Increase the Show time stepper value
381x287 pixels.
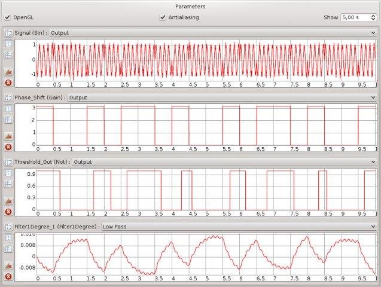pos(373,16)
